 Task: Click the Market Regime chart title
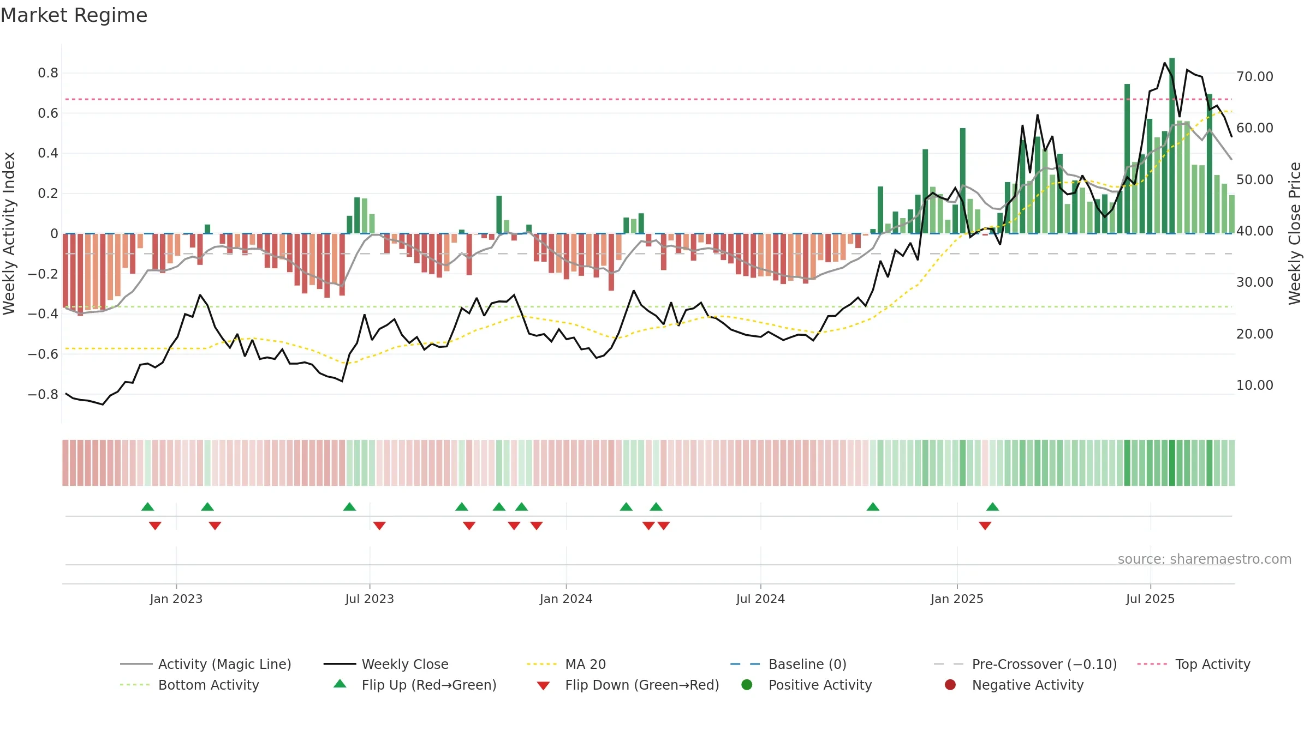[74, 15]
